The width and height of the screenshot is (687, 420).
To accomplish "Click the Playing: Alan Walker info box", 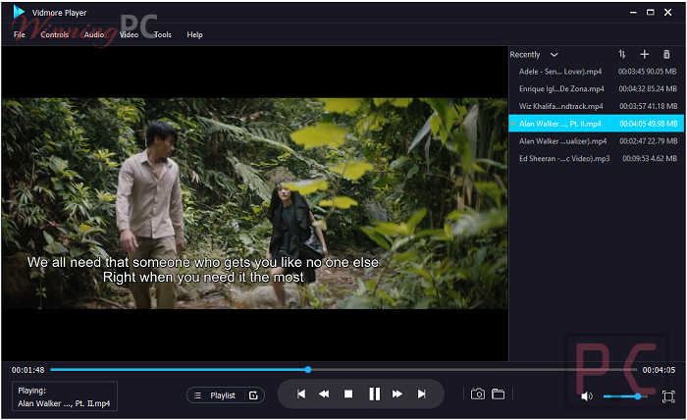I will point(65,396).
